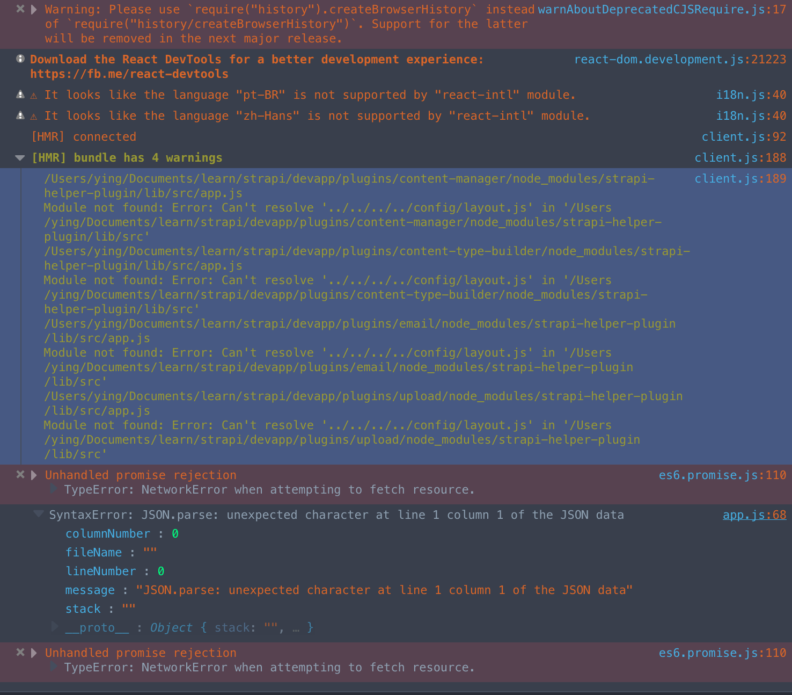Expand the deprecated require Warning message
This screenshot has width=792, height=695.
34,9
